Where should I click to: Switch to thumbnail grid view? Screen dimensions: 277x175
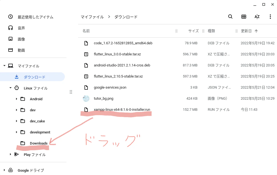pyautogui.click(x=243, y=17)
